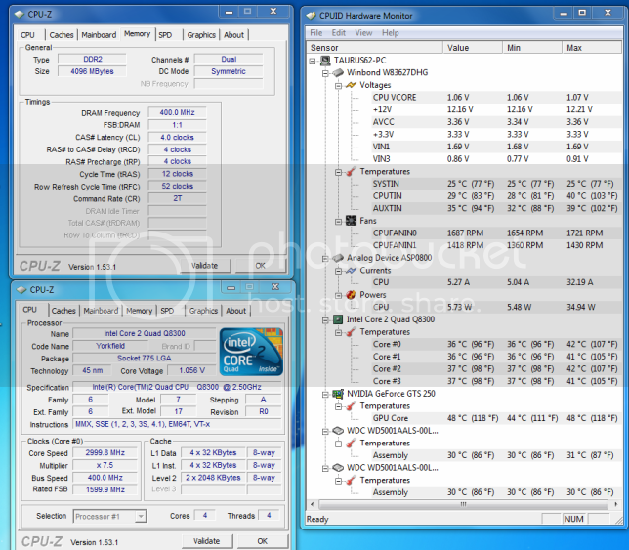
Task: Click left arrow of Hardware Monitor horizontal scrollbar
Action: click(x=313, y=504)
